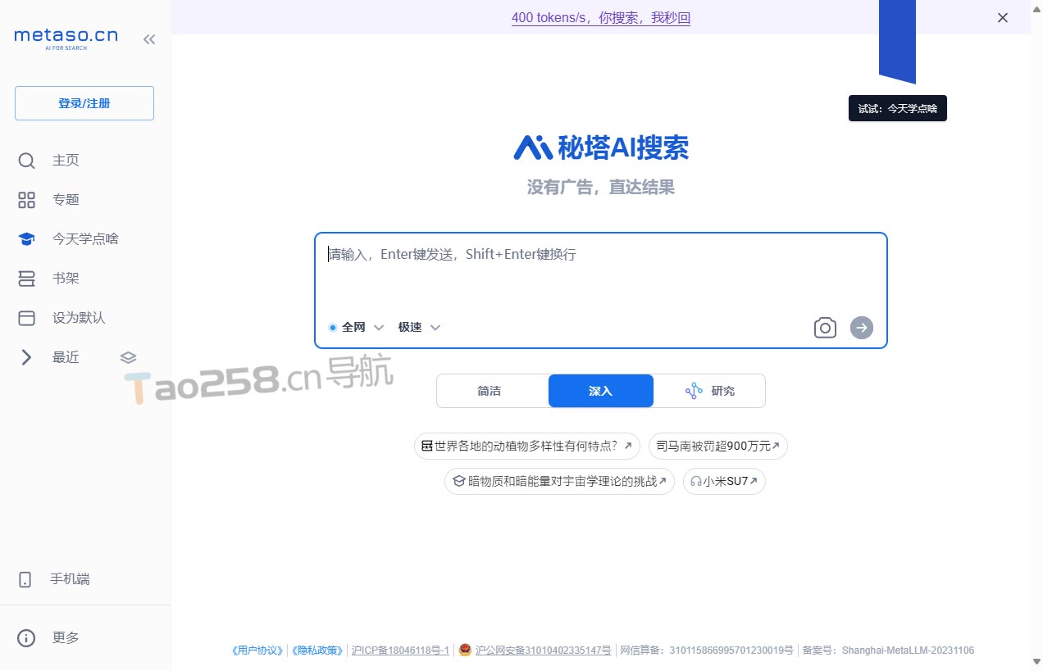
Task: Click the metaso.cn logo
Action: tap(66, 39)
